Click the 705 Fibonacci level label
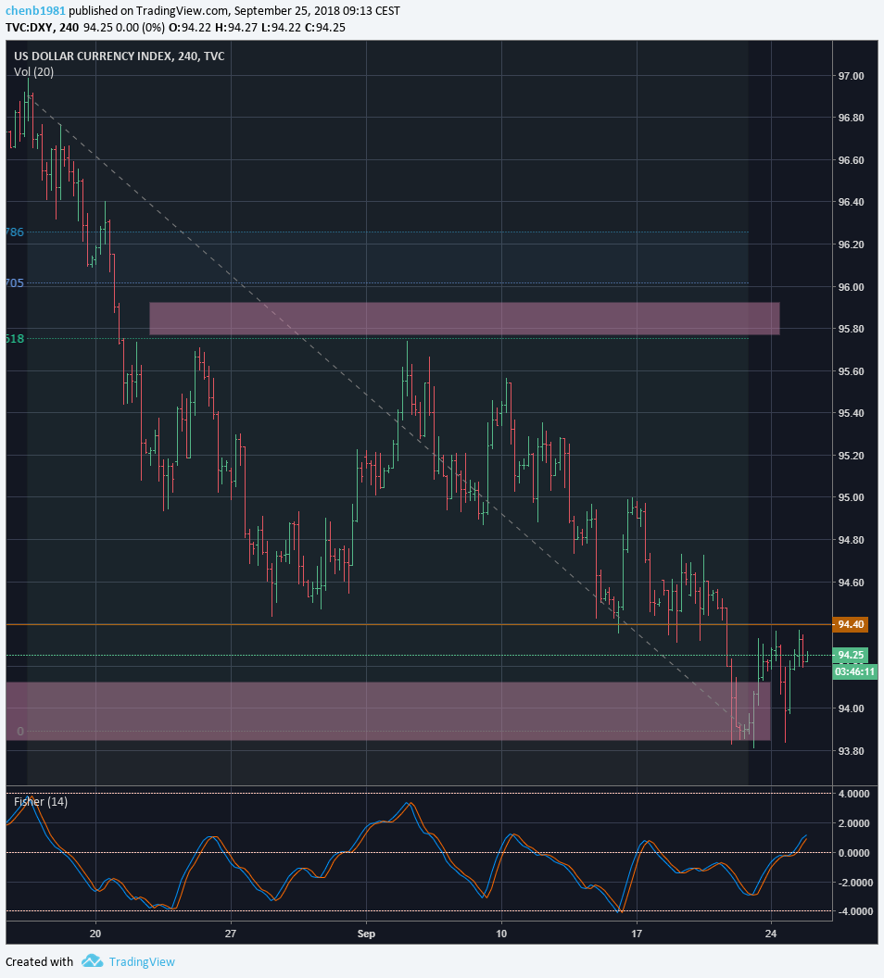 (14, 283)
